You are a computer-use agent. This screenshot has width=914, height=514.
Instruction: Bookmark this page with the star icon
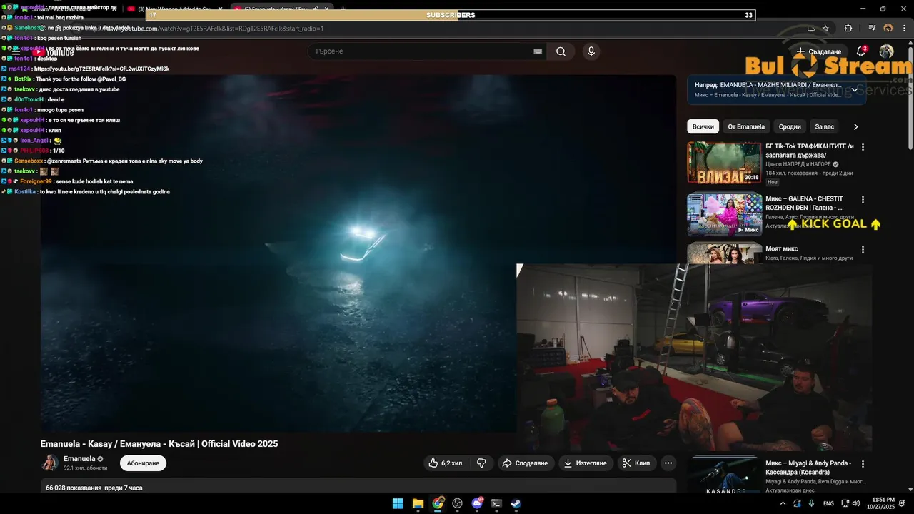click(825, 28)
